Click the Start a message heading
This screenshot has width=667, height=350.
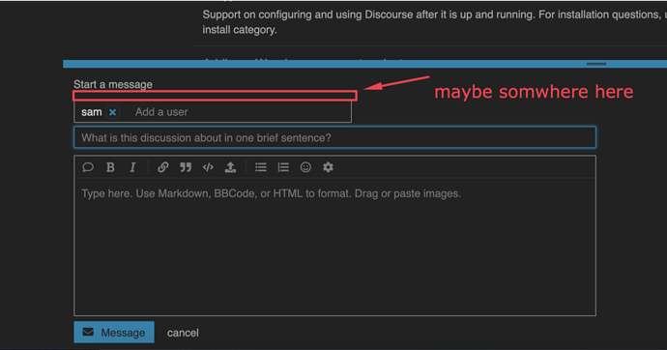click(x=113, y=84)
